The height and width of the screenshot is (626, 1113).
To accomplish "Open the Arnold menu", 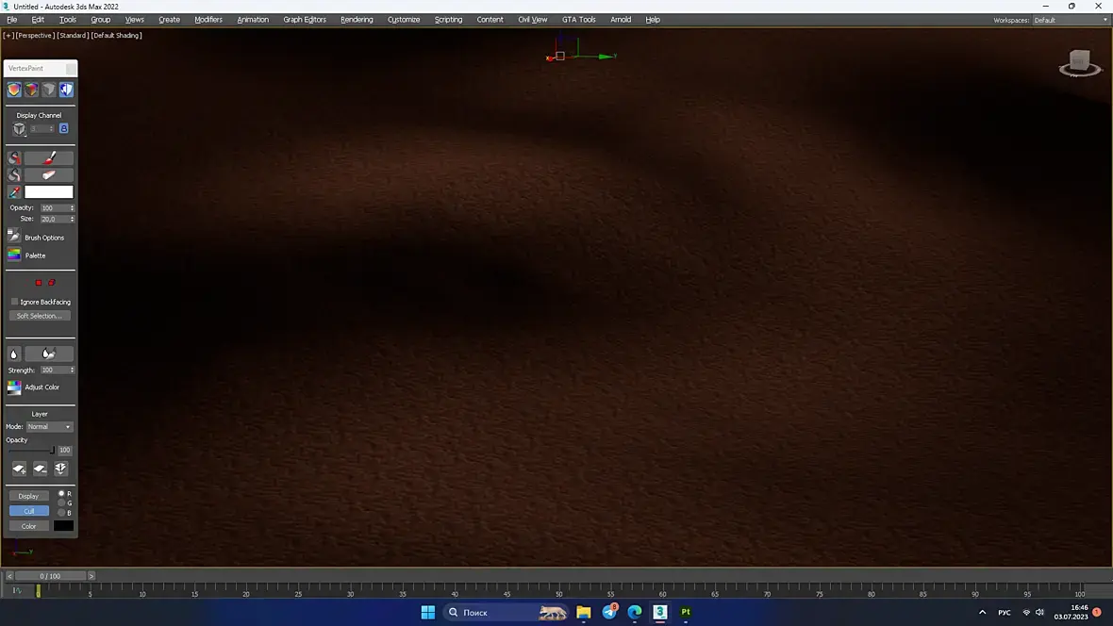I will [621, 20].
